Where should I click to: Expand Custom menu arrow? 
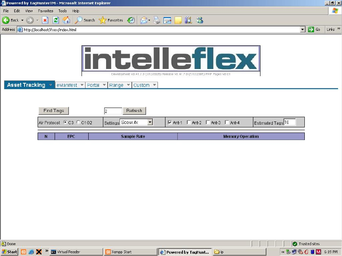[154, 85]
